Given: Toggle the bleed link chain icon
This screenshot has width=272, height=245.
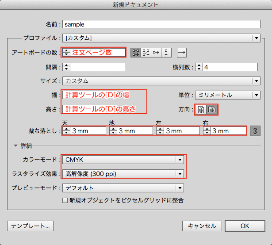Looking at the screenshot, I should pyautogui.click(x=254, y=131).
